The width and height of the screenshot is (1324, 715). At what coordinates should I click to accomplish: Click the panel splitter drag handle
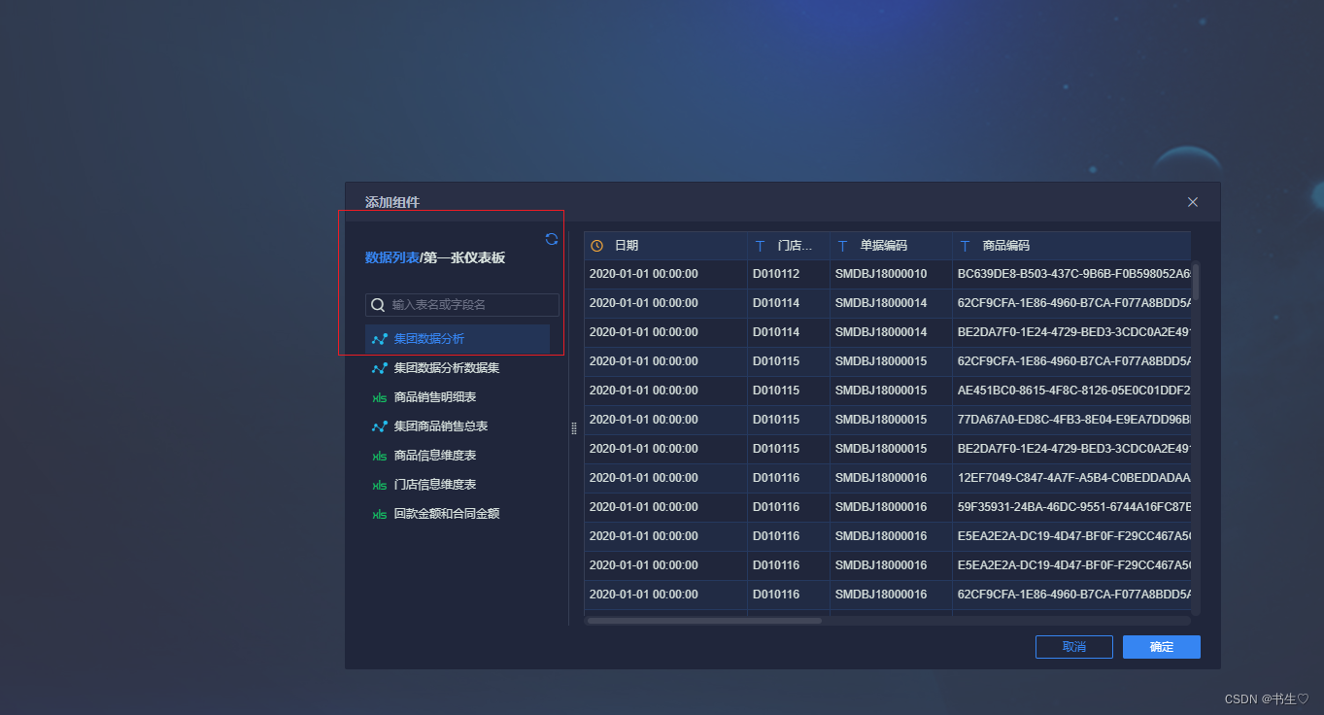[573, 427]
